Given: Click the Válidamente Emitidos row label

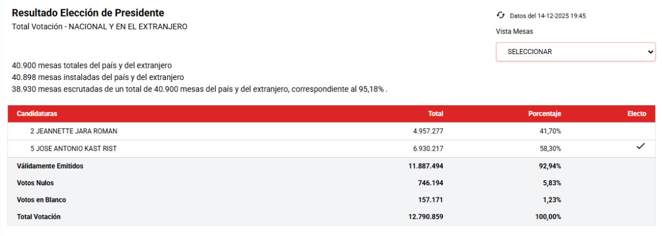Looking at the screenshot, I should [x=50, y=165].
